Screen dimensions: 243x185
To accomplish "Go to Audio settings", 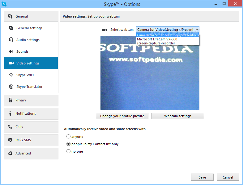I will [31, 40].
